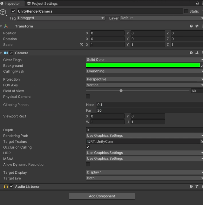The image size is (203, 205).
Task: Click the Audio Listener headphones icon
Action: (x=6, y=186)
